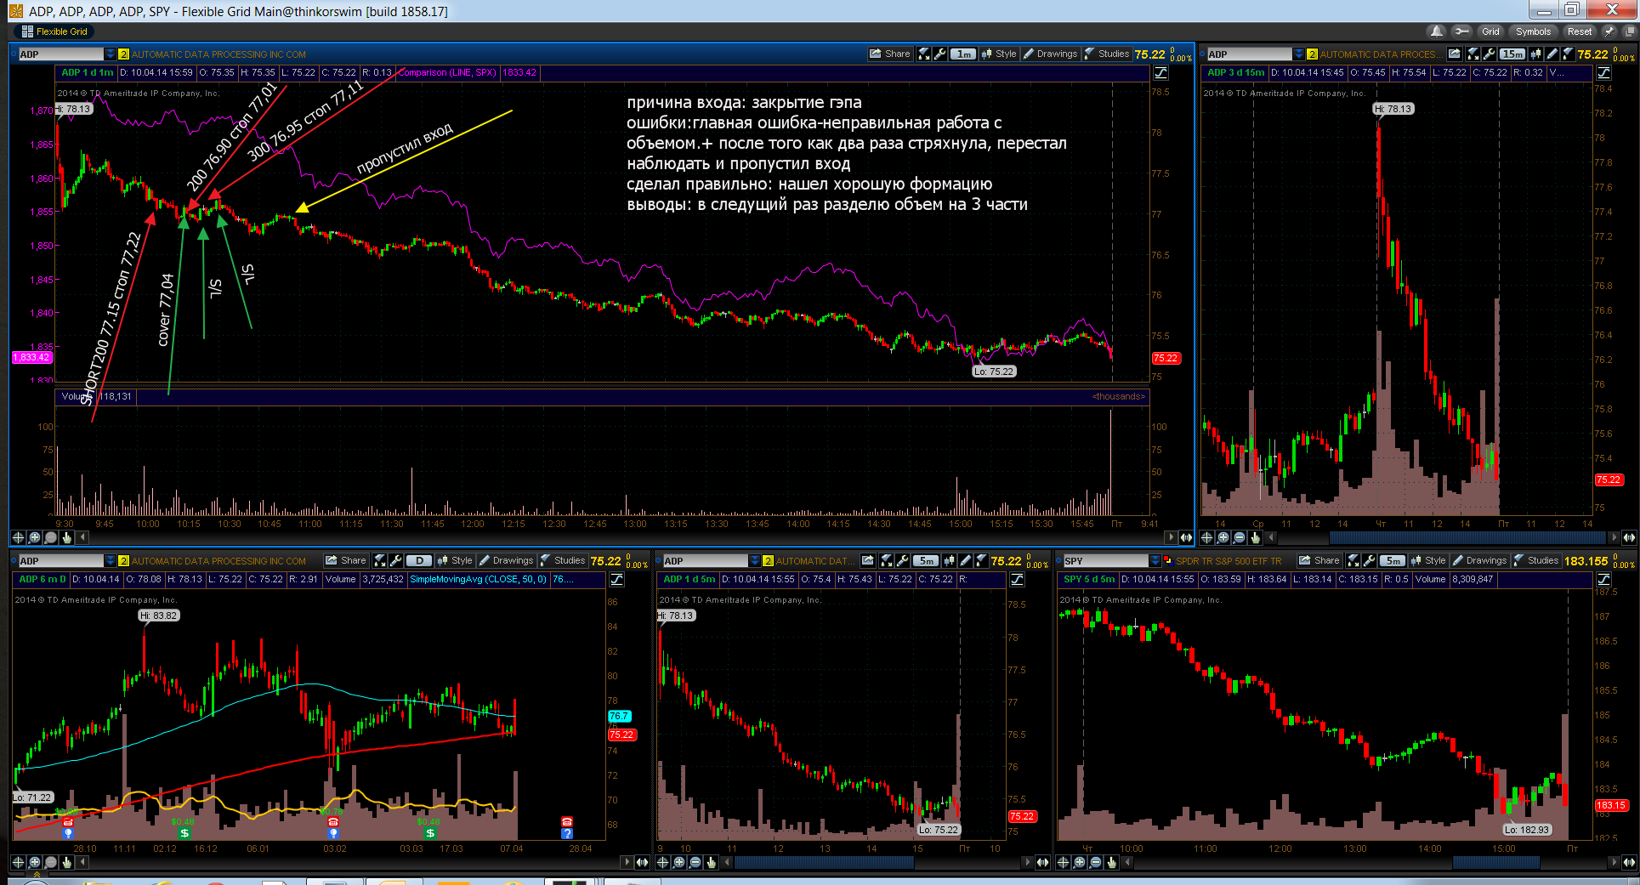Click SPY symbol input field
1640x885 pixels.
(1105, 561)
